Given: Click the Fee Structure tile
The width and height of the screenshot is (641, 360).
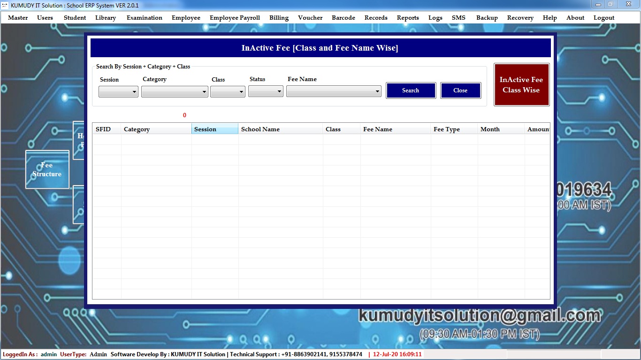Looking at the screenshot, I should point(47,169).
